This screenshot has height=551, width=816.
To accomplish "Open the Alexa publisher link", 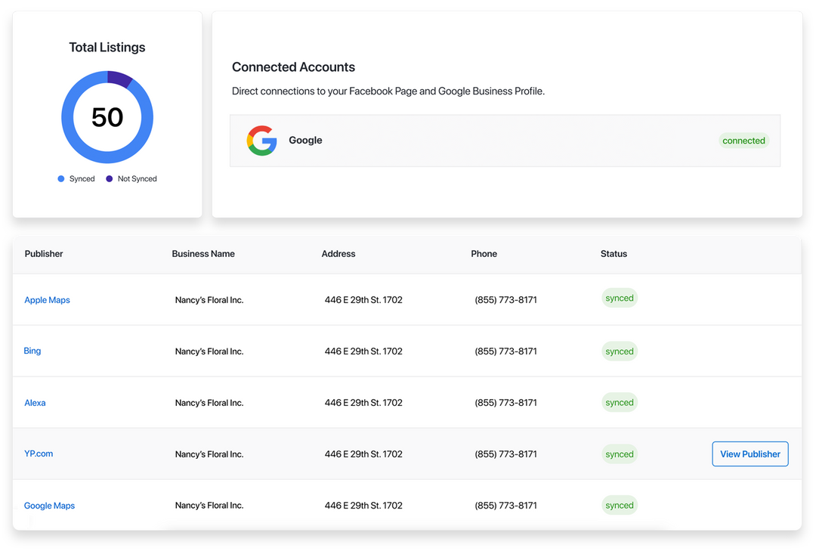I will click(x=35, y=403).
